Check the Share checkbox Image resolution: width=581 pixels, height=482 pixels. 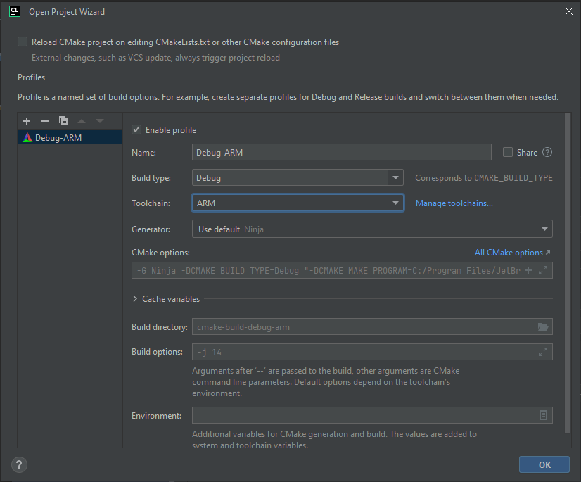(508, 152)
